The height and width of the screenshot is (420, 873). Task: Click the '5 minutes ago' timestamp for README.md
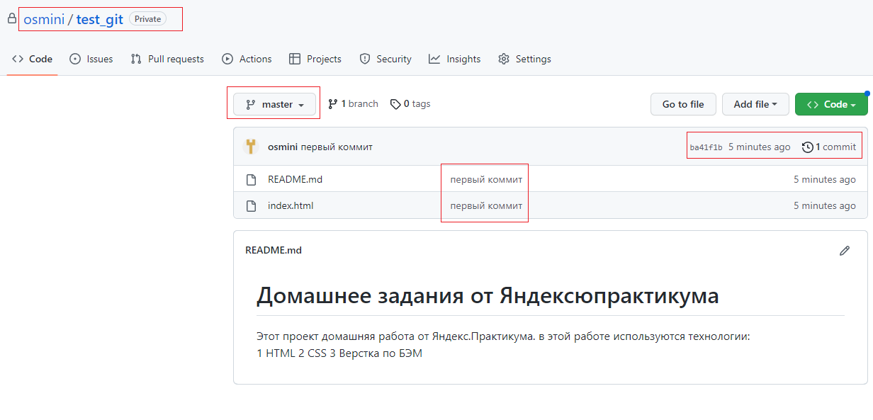click(825, 179)
